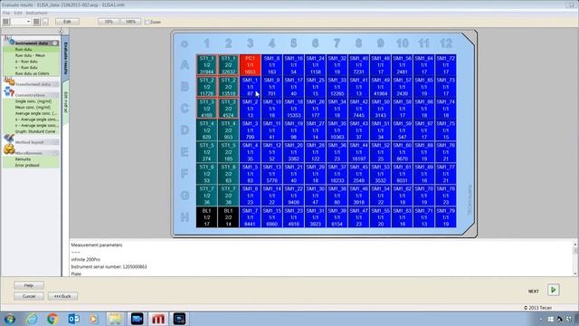
Task: Click the Concentrations category icon
Action: 9,91
